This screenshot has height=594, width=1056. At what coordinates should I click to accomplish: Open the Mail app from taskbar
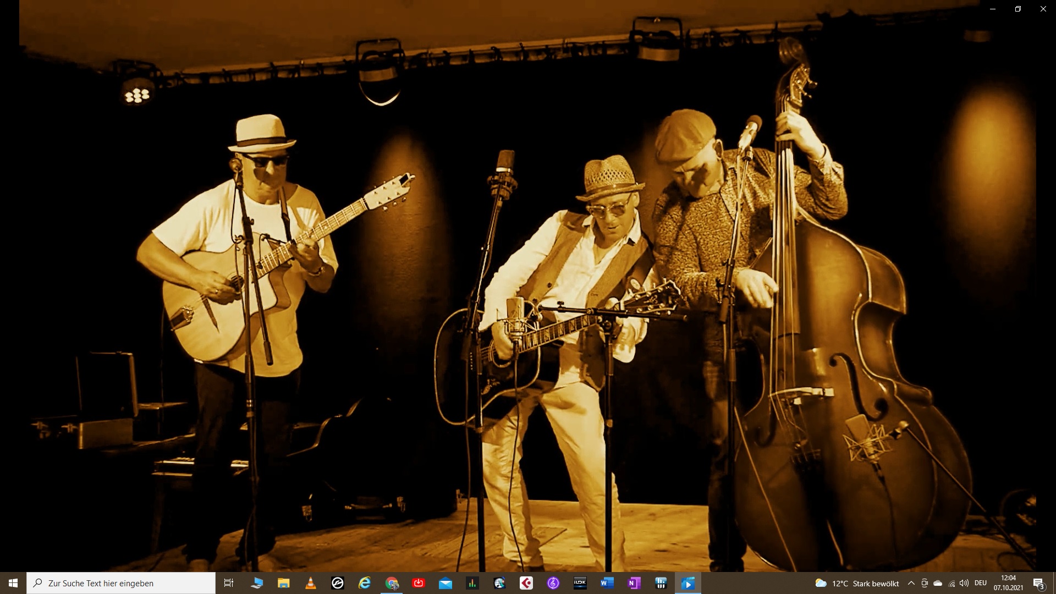(x=446, y=583)
